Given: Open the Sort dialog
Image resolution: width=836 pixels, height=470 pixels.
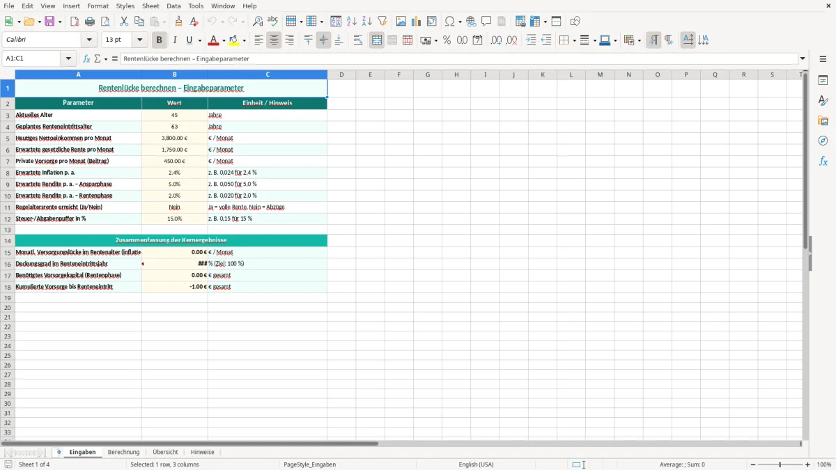Looking at the screenshot, I should click(x=336, y=22).
